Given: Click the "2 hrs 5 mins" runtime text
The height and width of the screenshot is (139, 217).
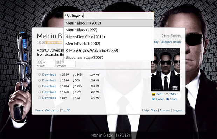Looking at the screenshot, I should point(171,36).
